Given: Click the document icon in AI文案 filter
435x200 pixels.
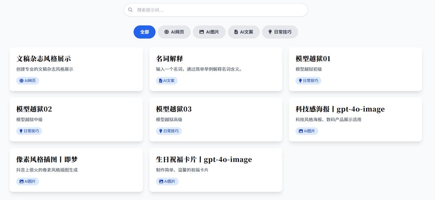Looking at the screenshot, I should click(236, 32).
